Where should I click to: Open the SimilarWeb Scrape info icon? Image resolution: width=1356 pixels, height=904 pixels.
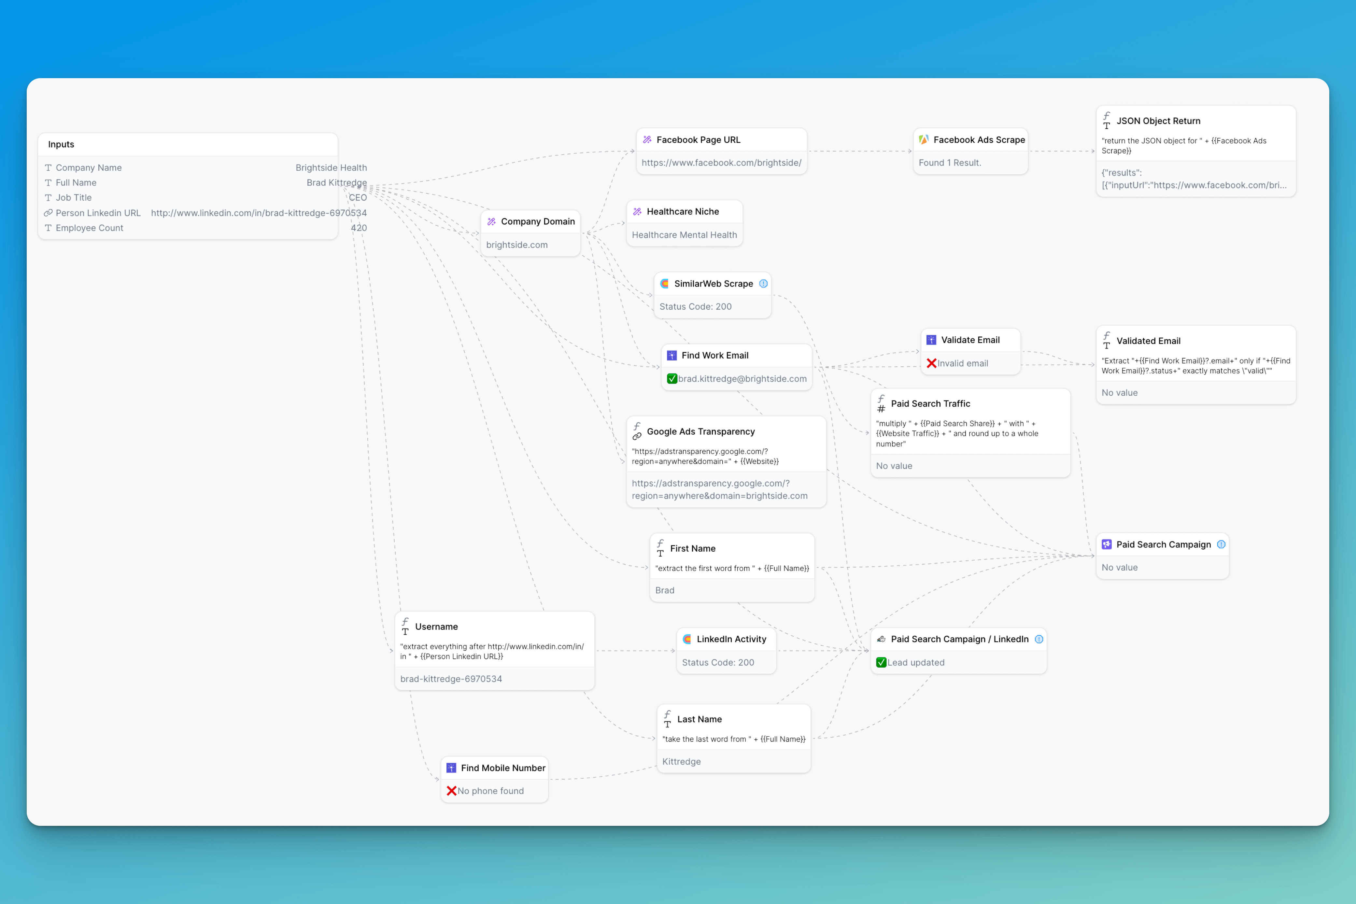click(763, 284)
